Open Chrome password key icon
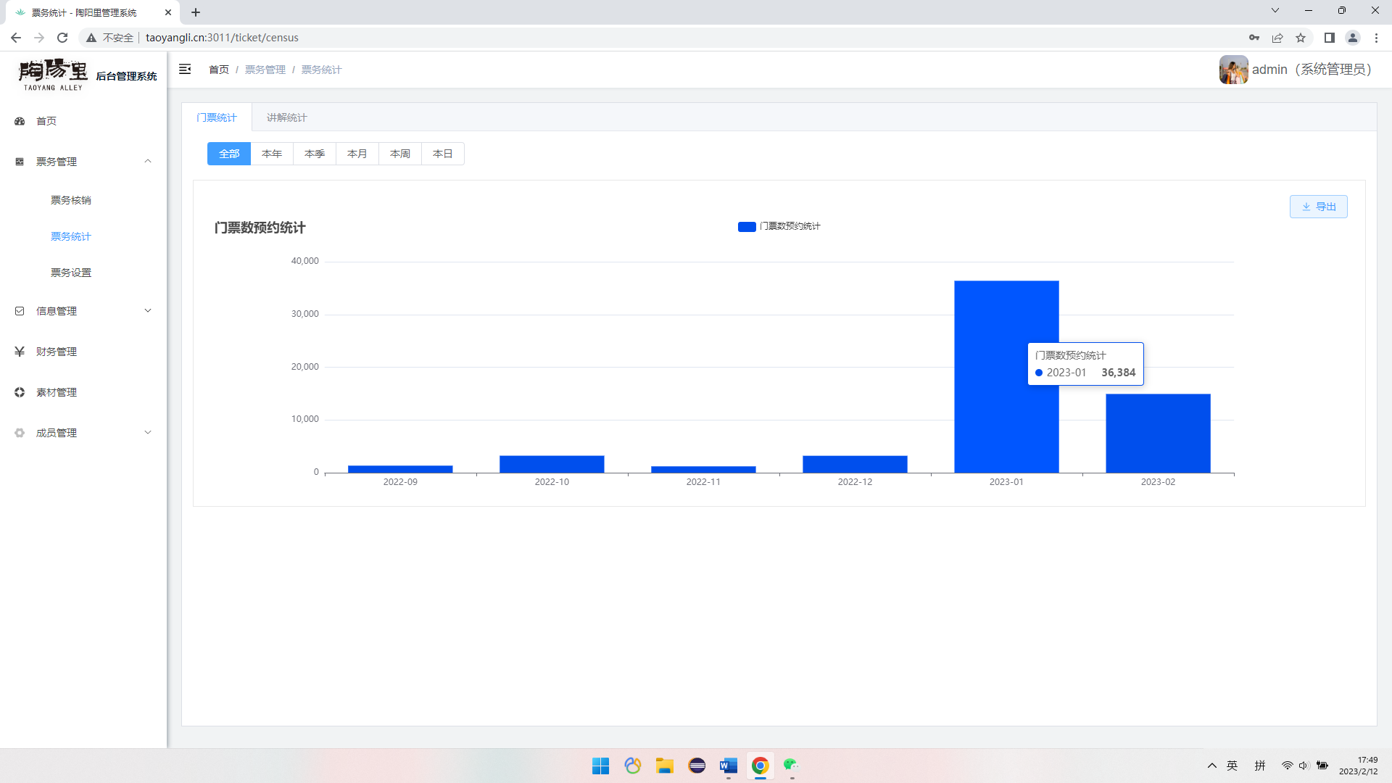Image resolution: width=1392 pixels, height=783 pixels. coord(1254,38)
